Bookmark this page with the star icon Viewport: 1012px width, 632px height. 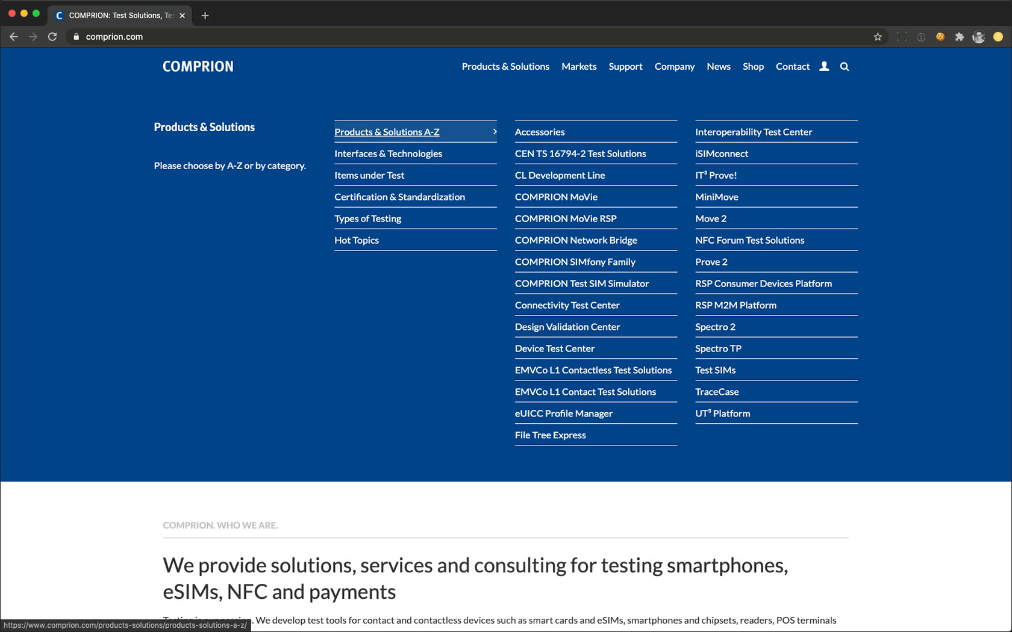pos(878,37)
